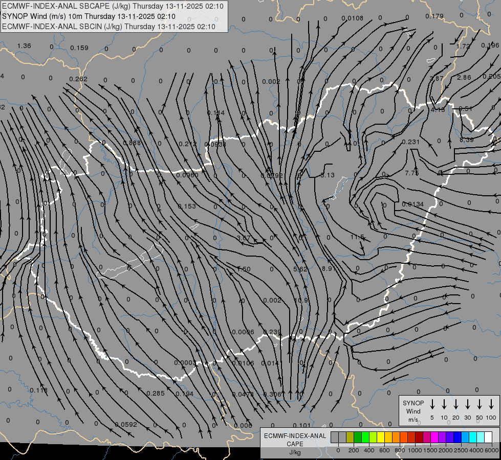Click the wind arrow above the 100 label
501x460 pixels.
pyautogui.click(x=491, y=404)
